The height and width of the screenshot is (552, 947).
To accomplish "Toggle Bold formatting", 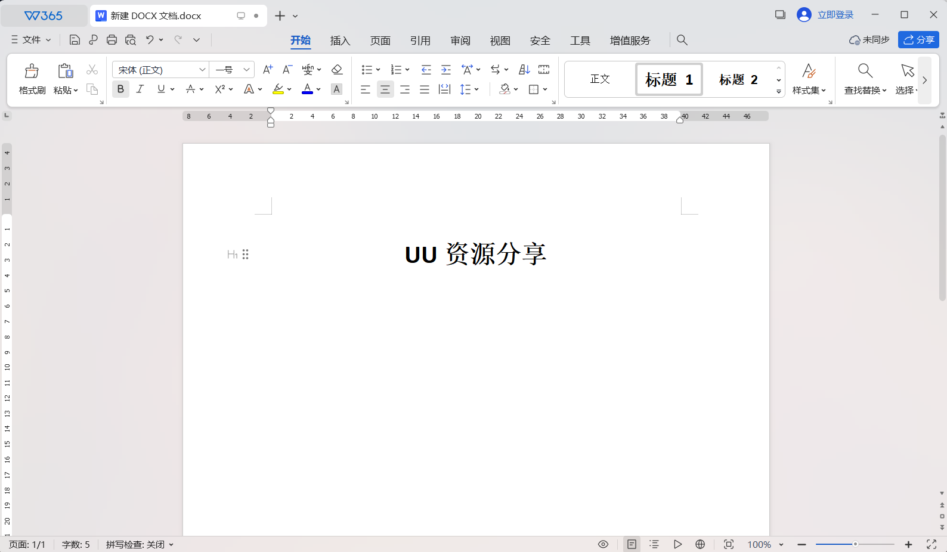I will (x=120, y=89).
